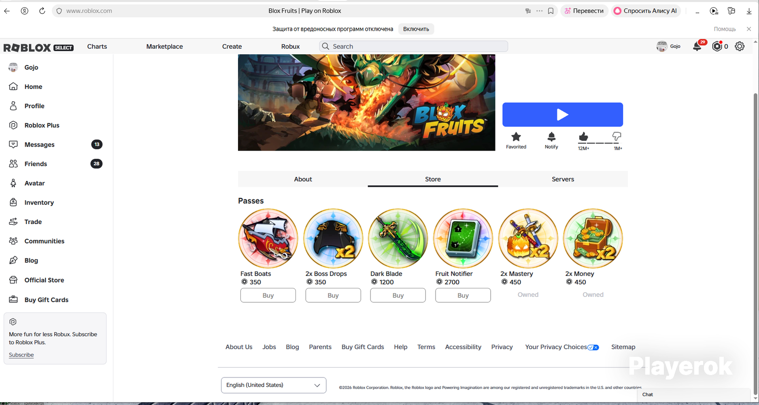Click the browser address bar URL
Screen dimensions: 759x405
click(89, 11)
